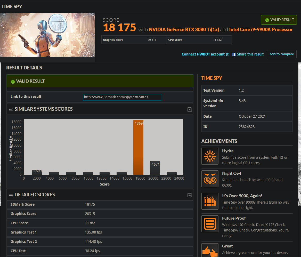Image resolution: width=301 pixels, height=257 pixels.
Task: Click the Night Owl achievement title
Action: [x=231, y=173]
